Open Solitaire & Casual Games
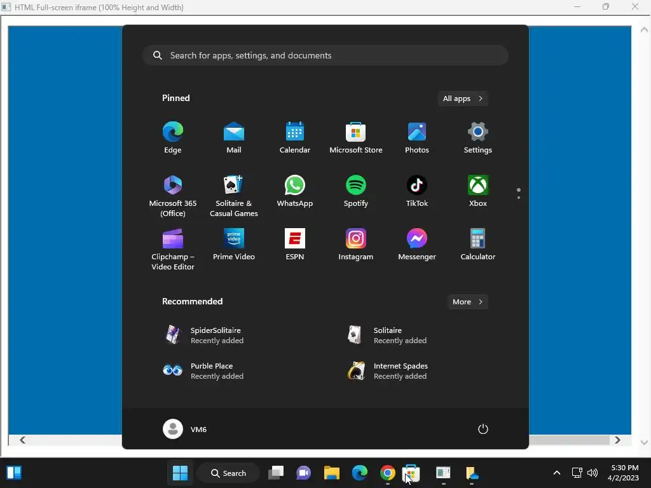Screen dimensions: 651x488 tap(234, 196)
